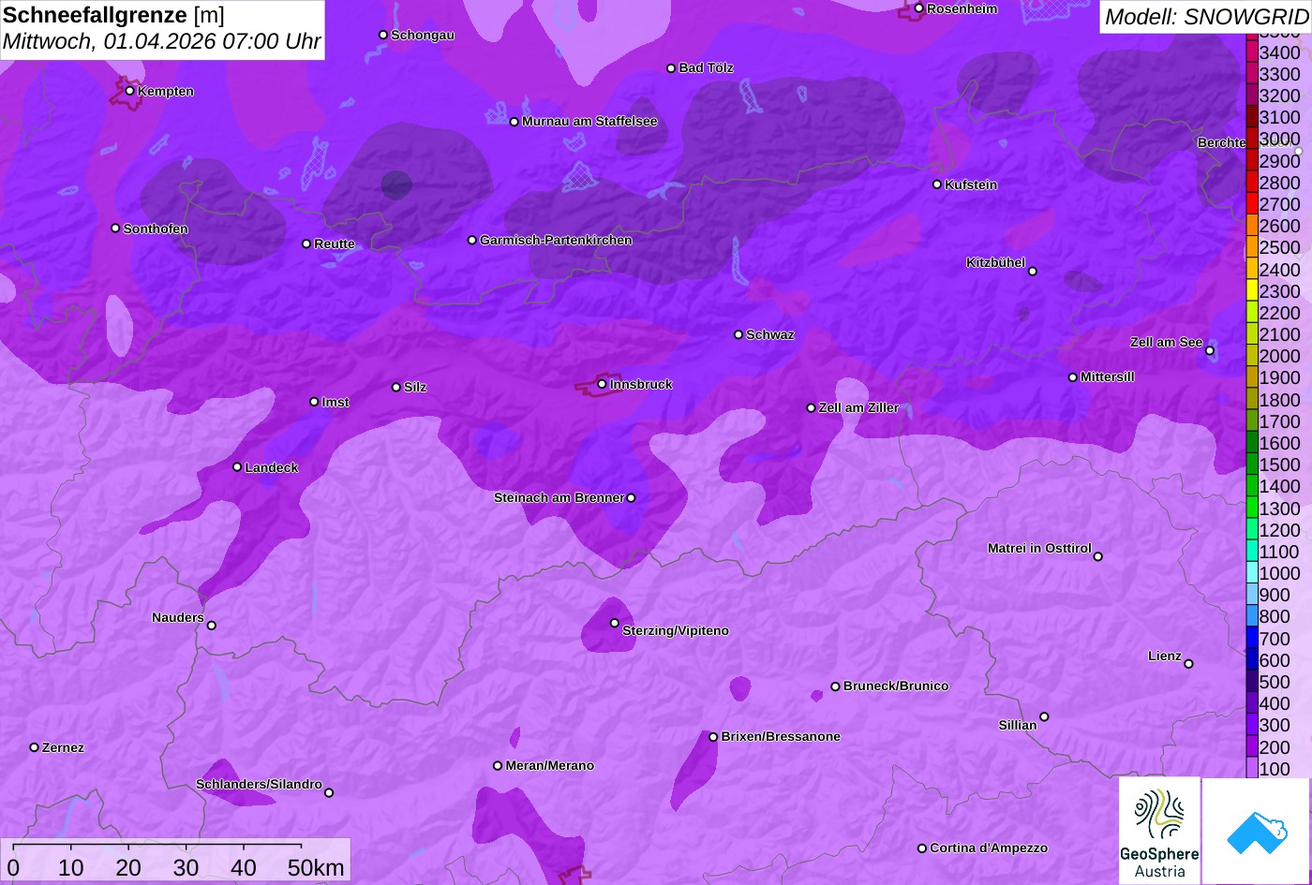This screenshot has height=885, width=1312.
Task: Click the Innsbruck city marker dot
Action: coord(602,384)
